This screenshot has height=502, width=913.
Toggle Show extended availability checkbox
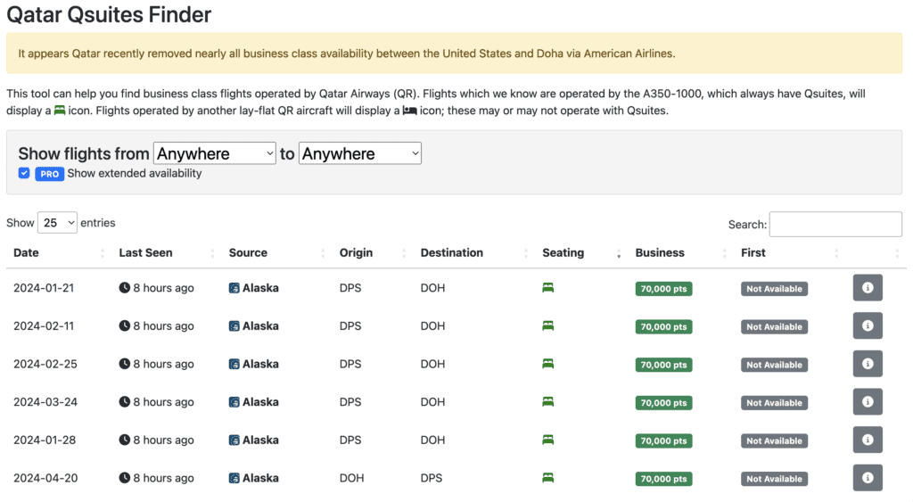[24, 173]
